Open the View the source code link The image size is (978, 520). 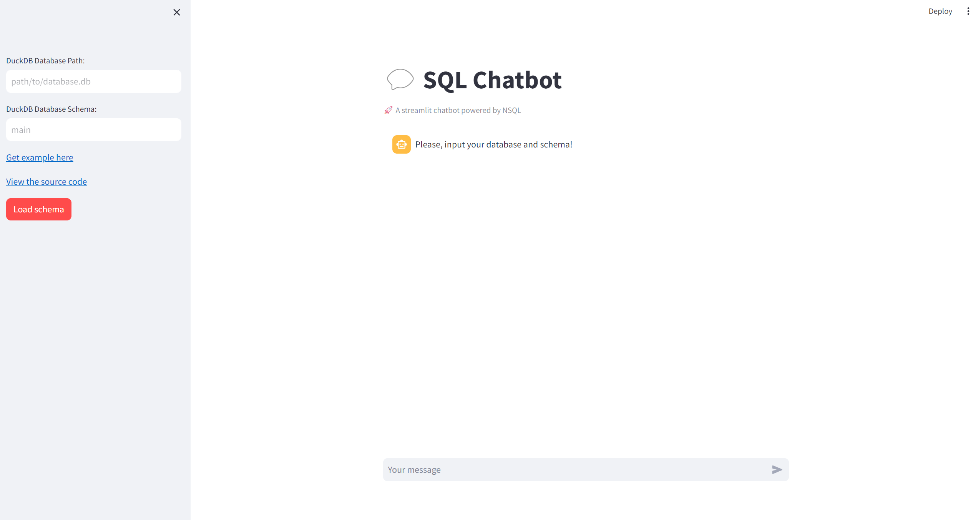pyautogui.click(x=46, y=182)
